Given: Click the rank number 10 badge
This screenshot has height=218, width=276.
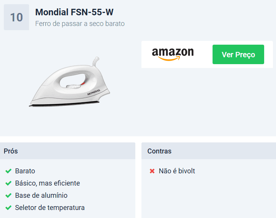Looking at the screenshot, I should pyautogui.click(x=16, y=17).
